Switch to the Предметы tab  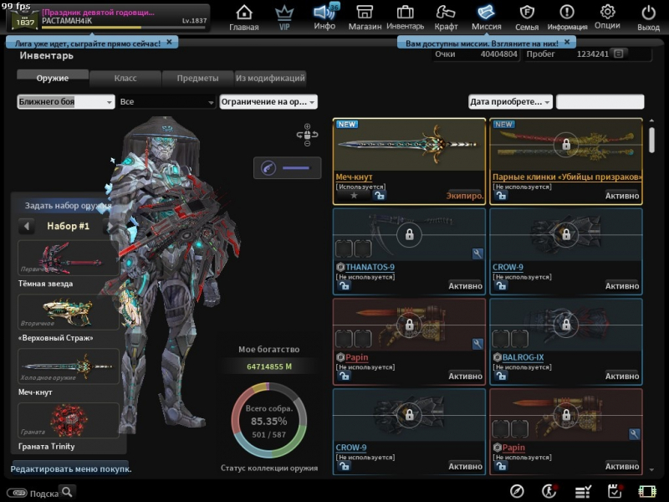197,78
